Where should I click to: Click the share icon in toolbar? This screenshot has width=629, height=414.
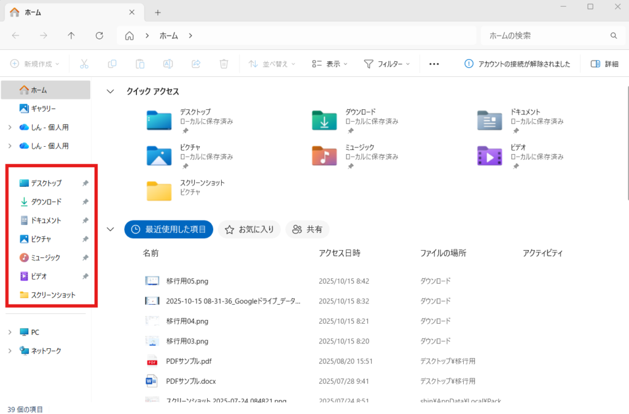196,64
